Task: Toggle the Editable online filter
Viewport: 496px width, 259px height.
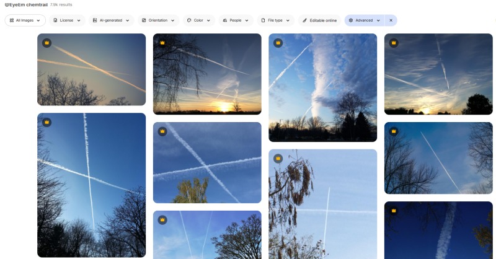Action: [319, 20]
